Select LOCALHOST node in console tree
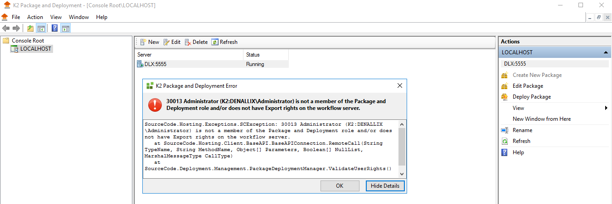 36,49
